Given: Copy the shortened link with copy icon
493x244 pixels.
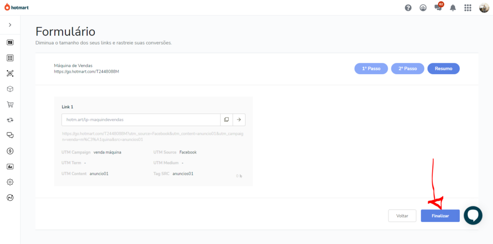Looking at the screenshot, I should (x=226, y=119).
